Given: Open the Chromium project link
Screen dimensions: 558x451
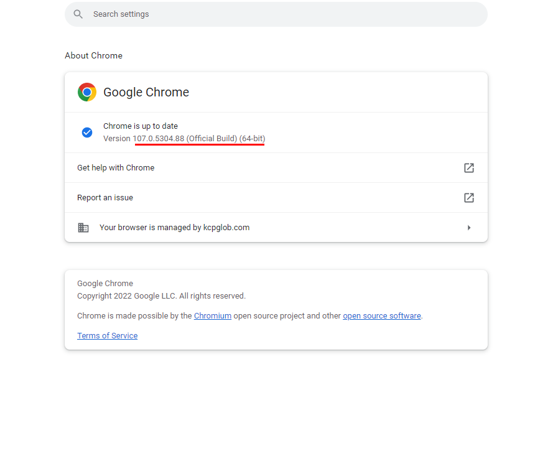Looking at the screenshot, I should pos(213,316).
